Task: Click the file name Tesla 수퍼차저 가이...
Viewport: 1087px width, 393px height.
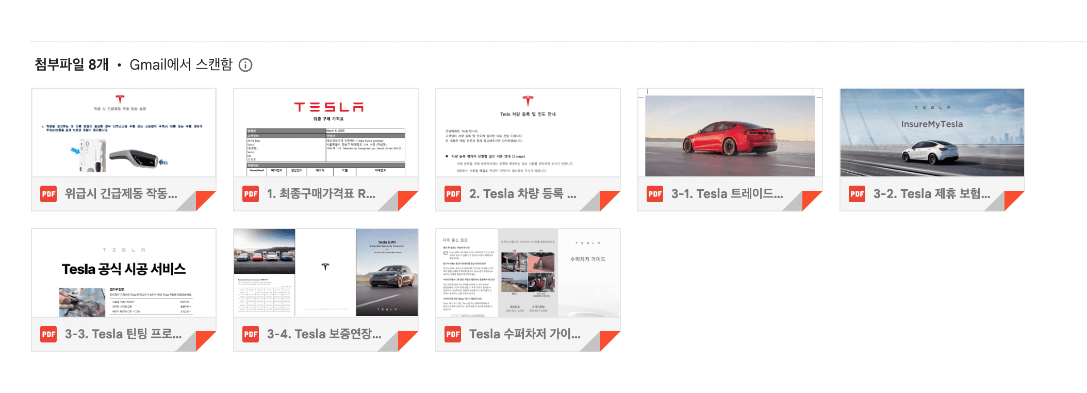Action: [525, 334]
